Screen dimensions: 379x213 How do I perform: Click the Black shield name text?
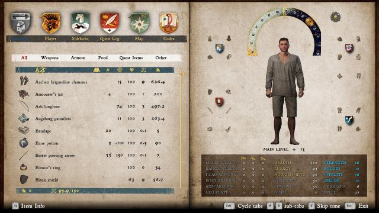[x=47, y=180]
